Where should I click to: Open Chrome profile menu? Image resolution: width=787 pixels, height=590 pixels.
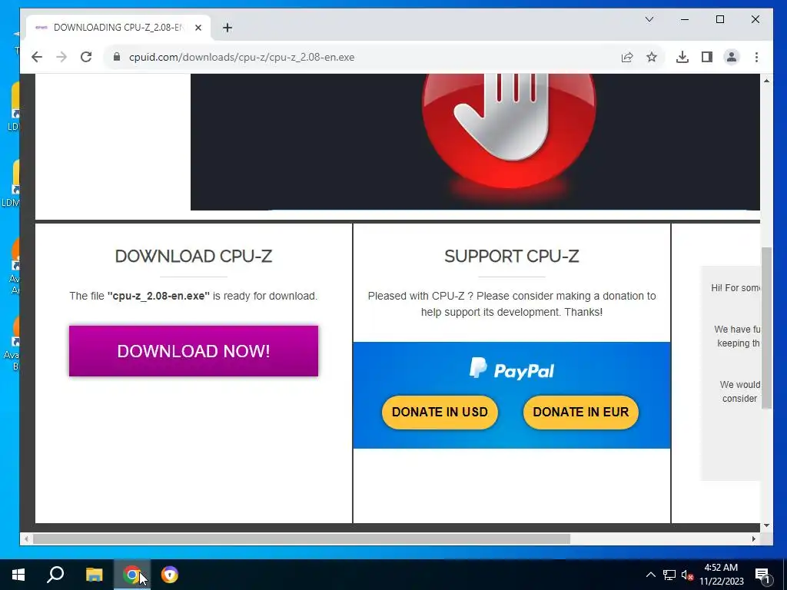coord(732,57)
